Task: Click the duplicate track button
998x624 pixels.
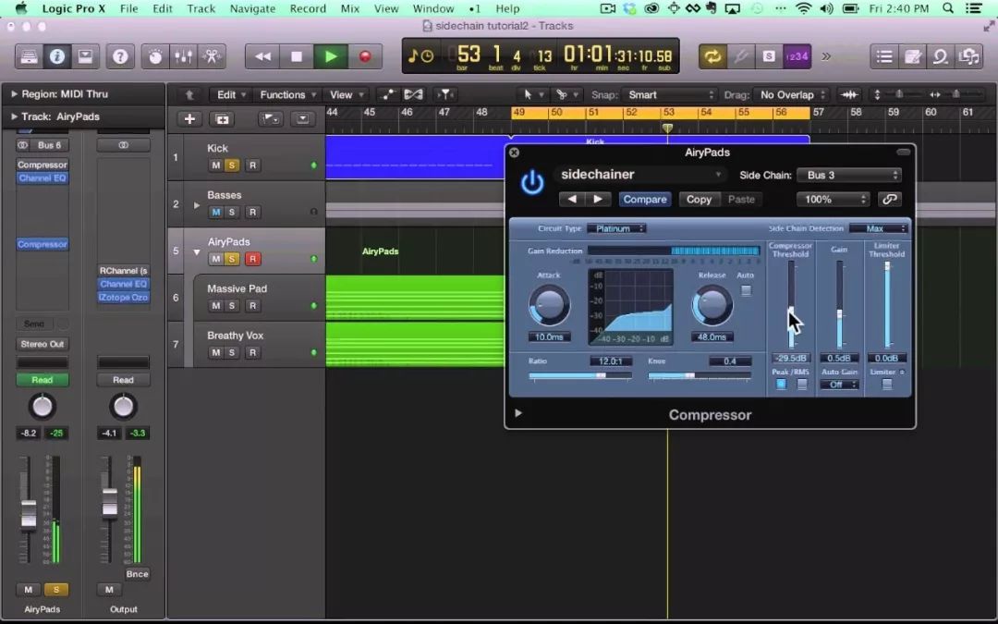Action: pos(222,119)
